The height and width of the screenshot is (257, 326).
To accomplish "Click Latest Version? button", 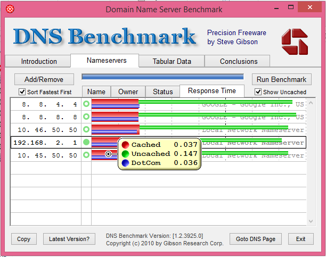I will click(69, 239).
